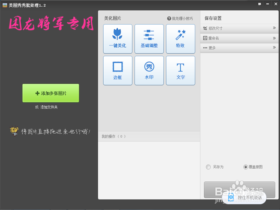
Task: Click the app logo icon in title bar
Action: 5,5
